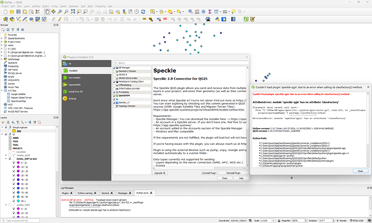
Task: Click the Map Tips speech bubble icon
Action: (233, 12)
